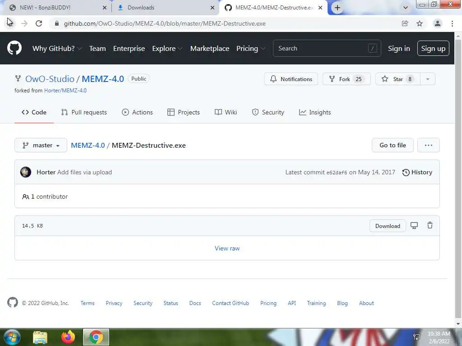462x346 pixels.
Task: Open the Contact GitHub footer link
Action: [x=231, y=303]
